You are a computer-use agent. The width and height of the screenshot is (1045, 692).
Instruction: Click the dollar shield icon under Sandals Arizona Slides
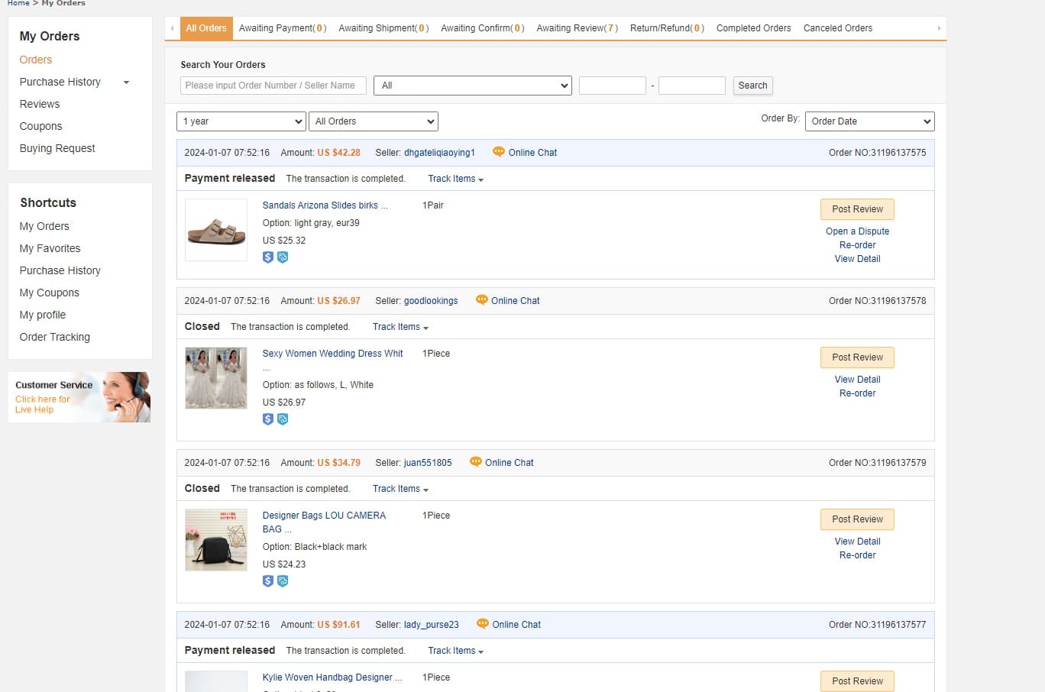point(268,257)
